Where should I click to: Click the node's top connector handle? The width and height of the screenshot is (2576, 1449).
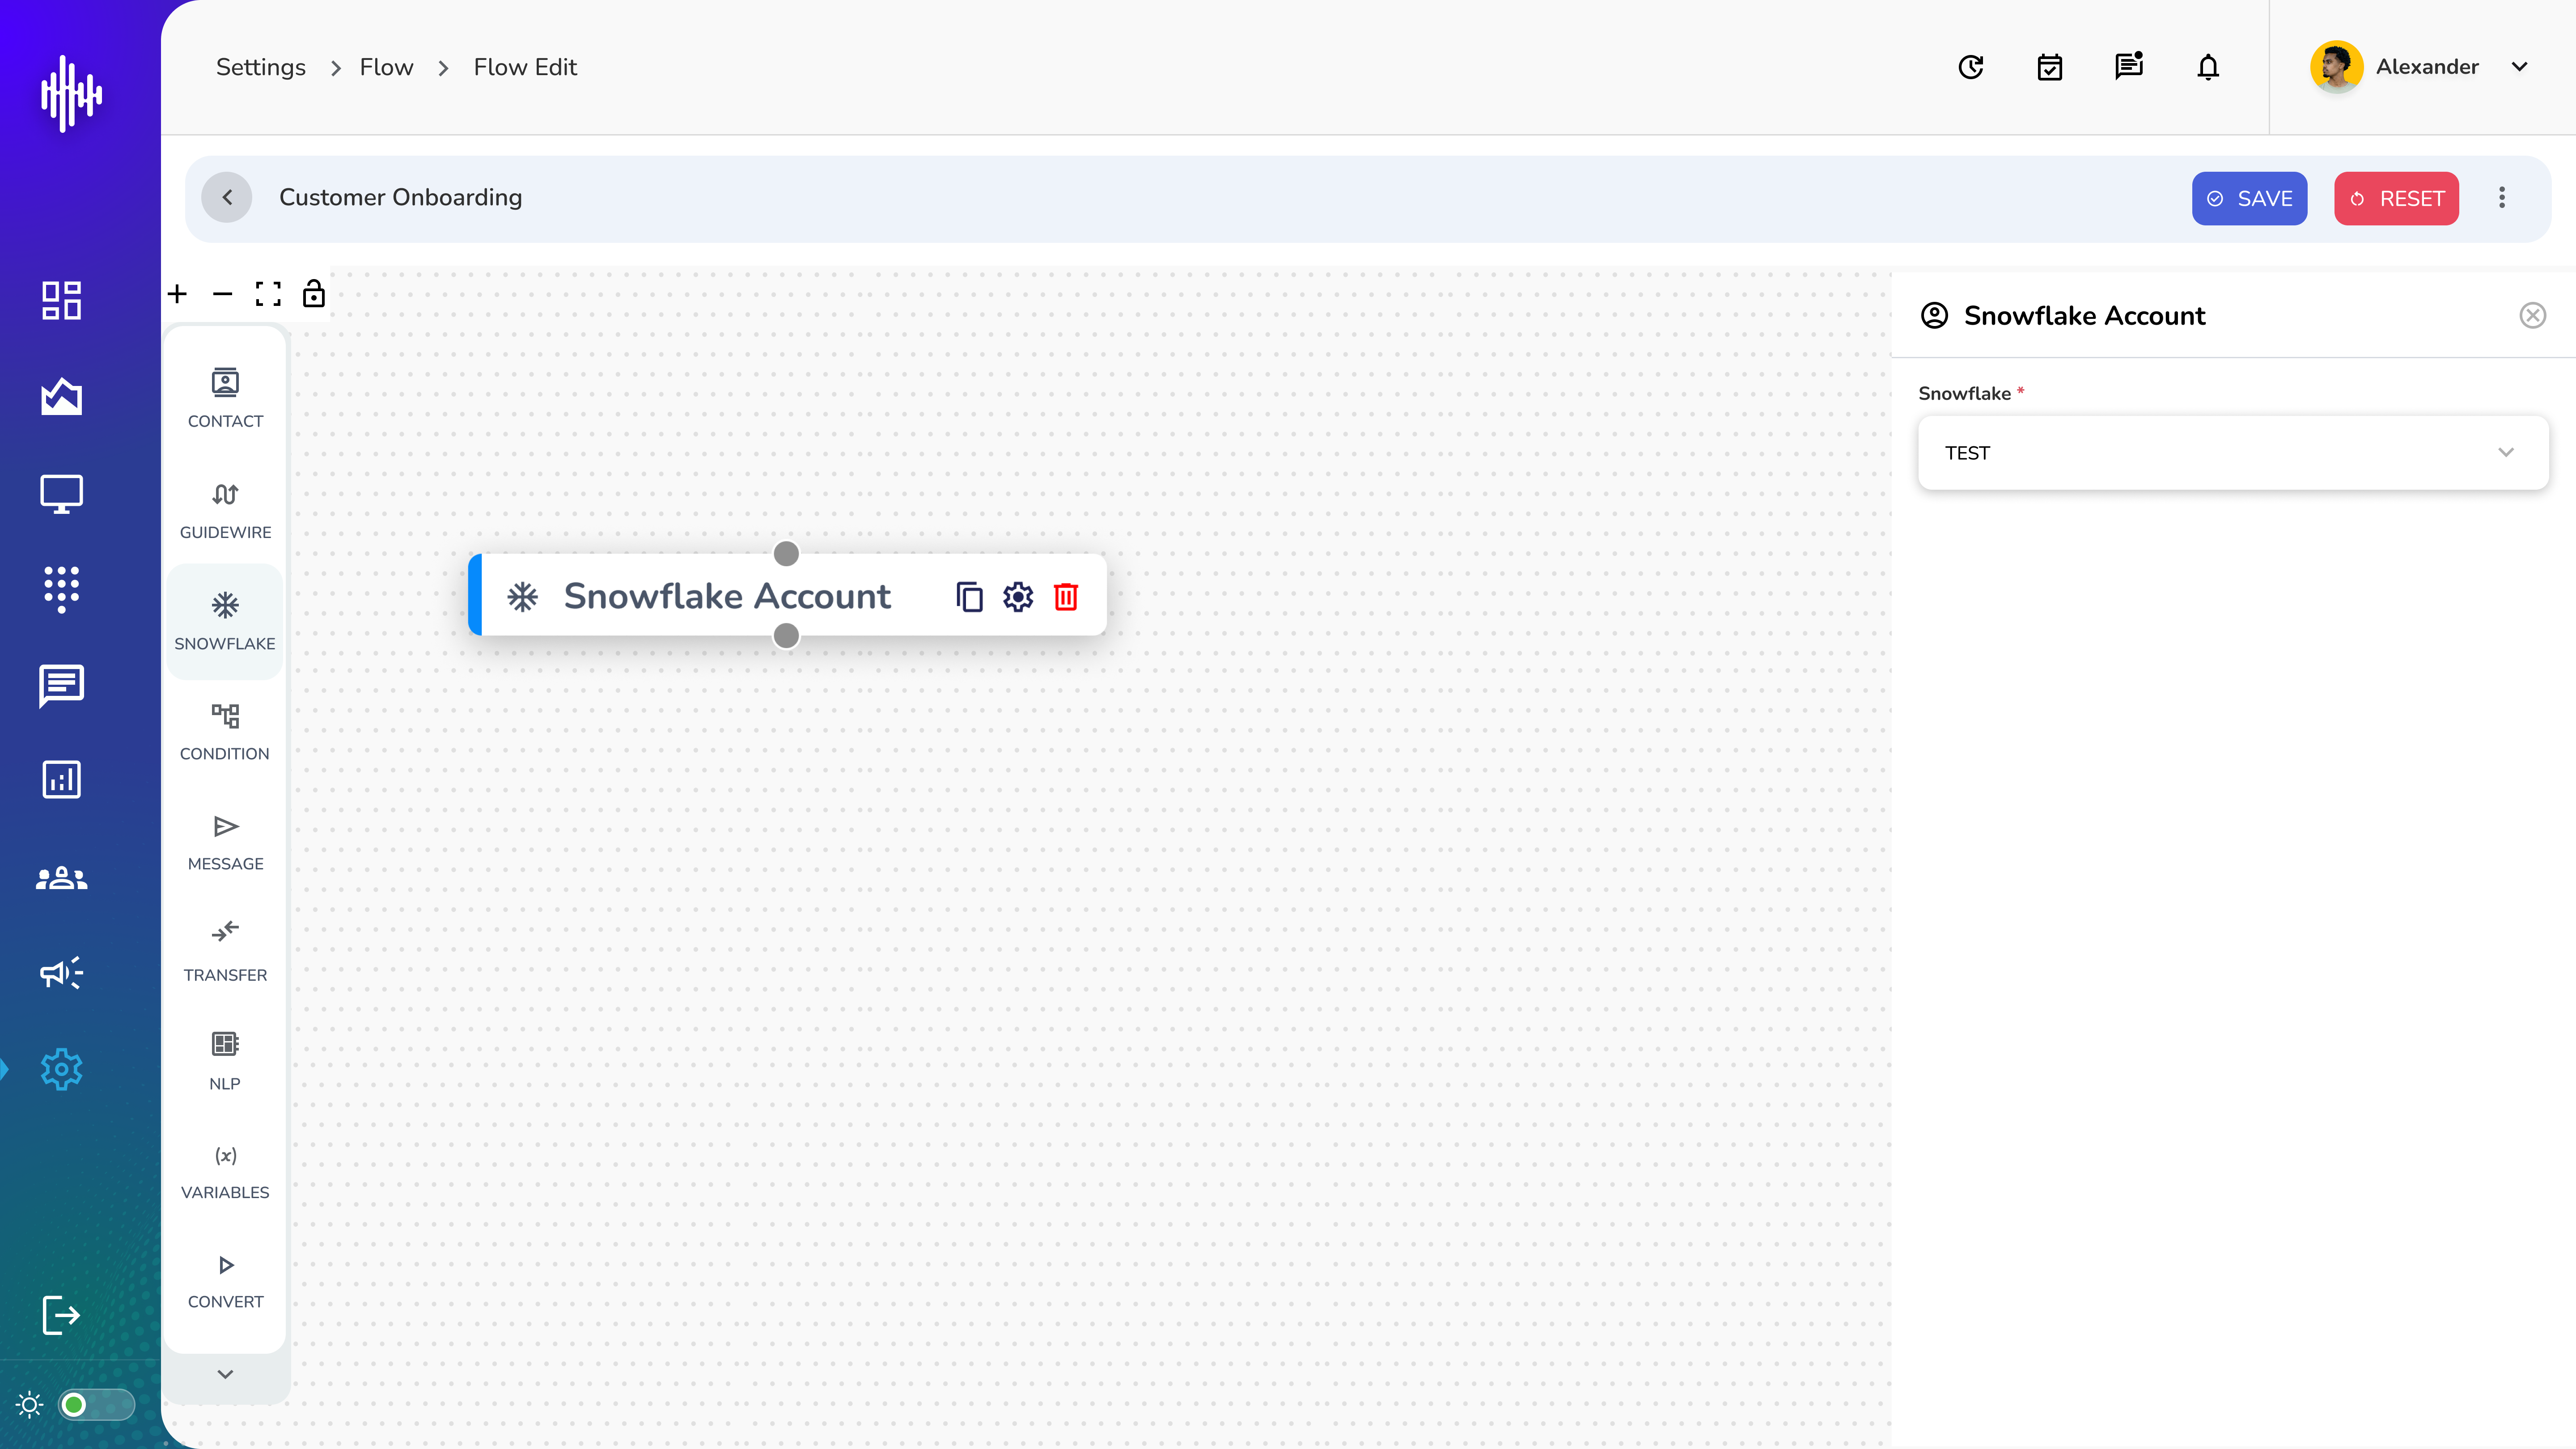pos(787,553)
